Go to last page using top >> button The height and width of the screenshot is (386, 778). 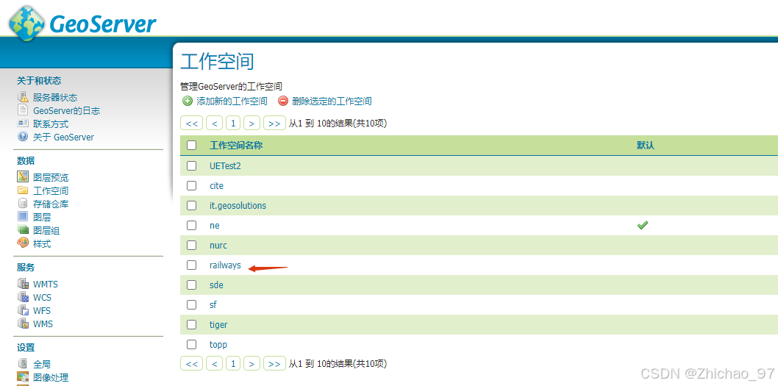(274, 123)
